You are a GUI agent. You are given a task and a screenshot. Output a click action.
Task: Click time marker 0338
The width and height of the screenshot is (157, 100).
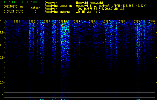coord(122,21)
